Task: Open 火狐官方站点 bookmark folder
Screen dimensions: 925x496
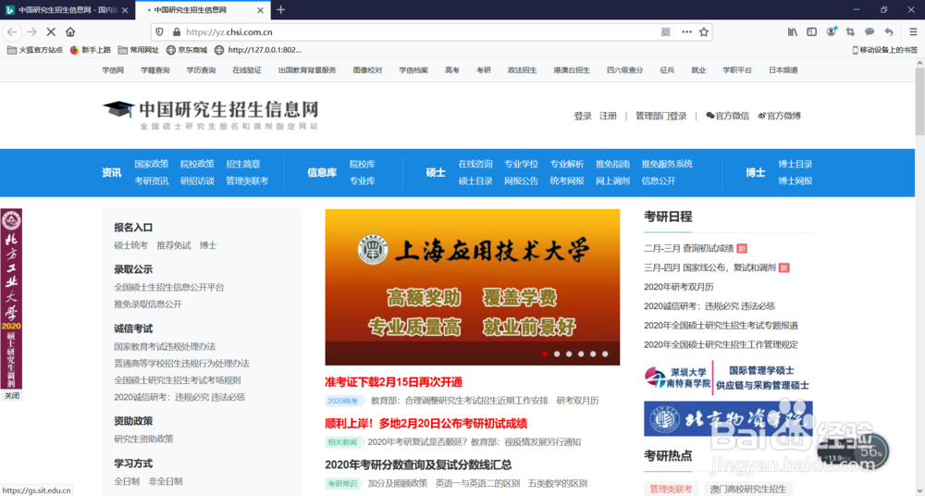Action: 35,50
